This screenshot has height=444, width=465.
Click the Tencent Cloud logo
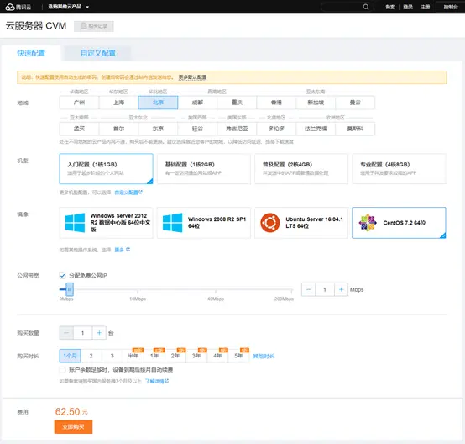click(x=18, y=7)
